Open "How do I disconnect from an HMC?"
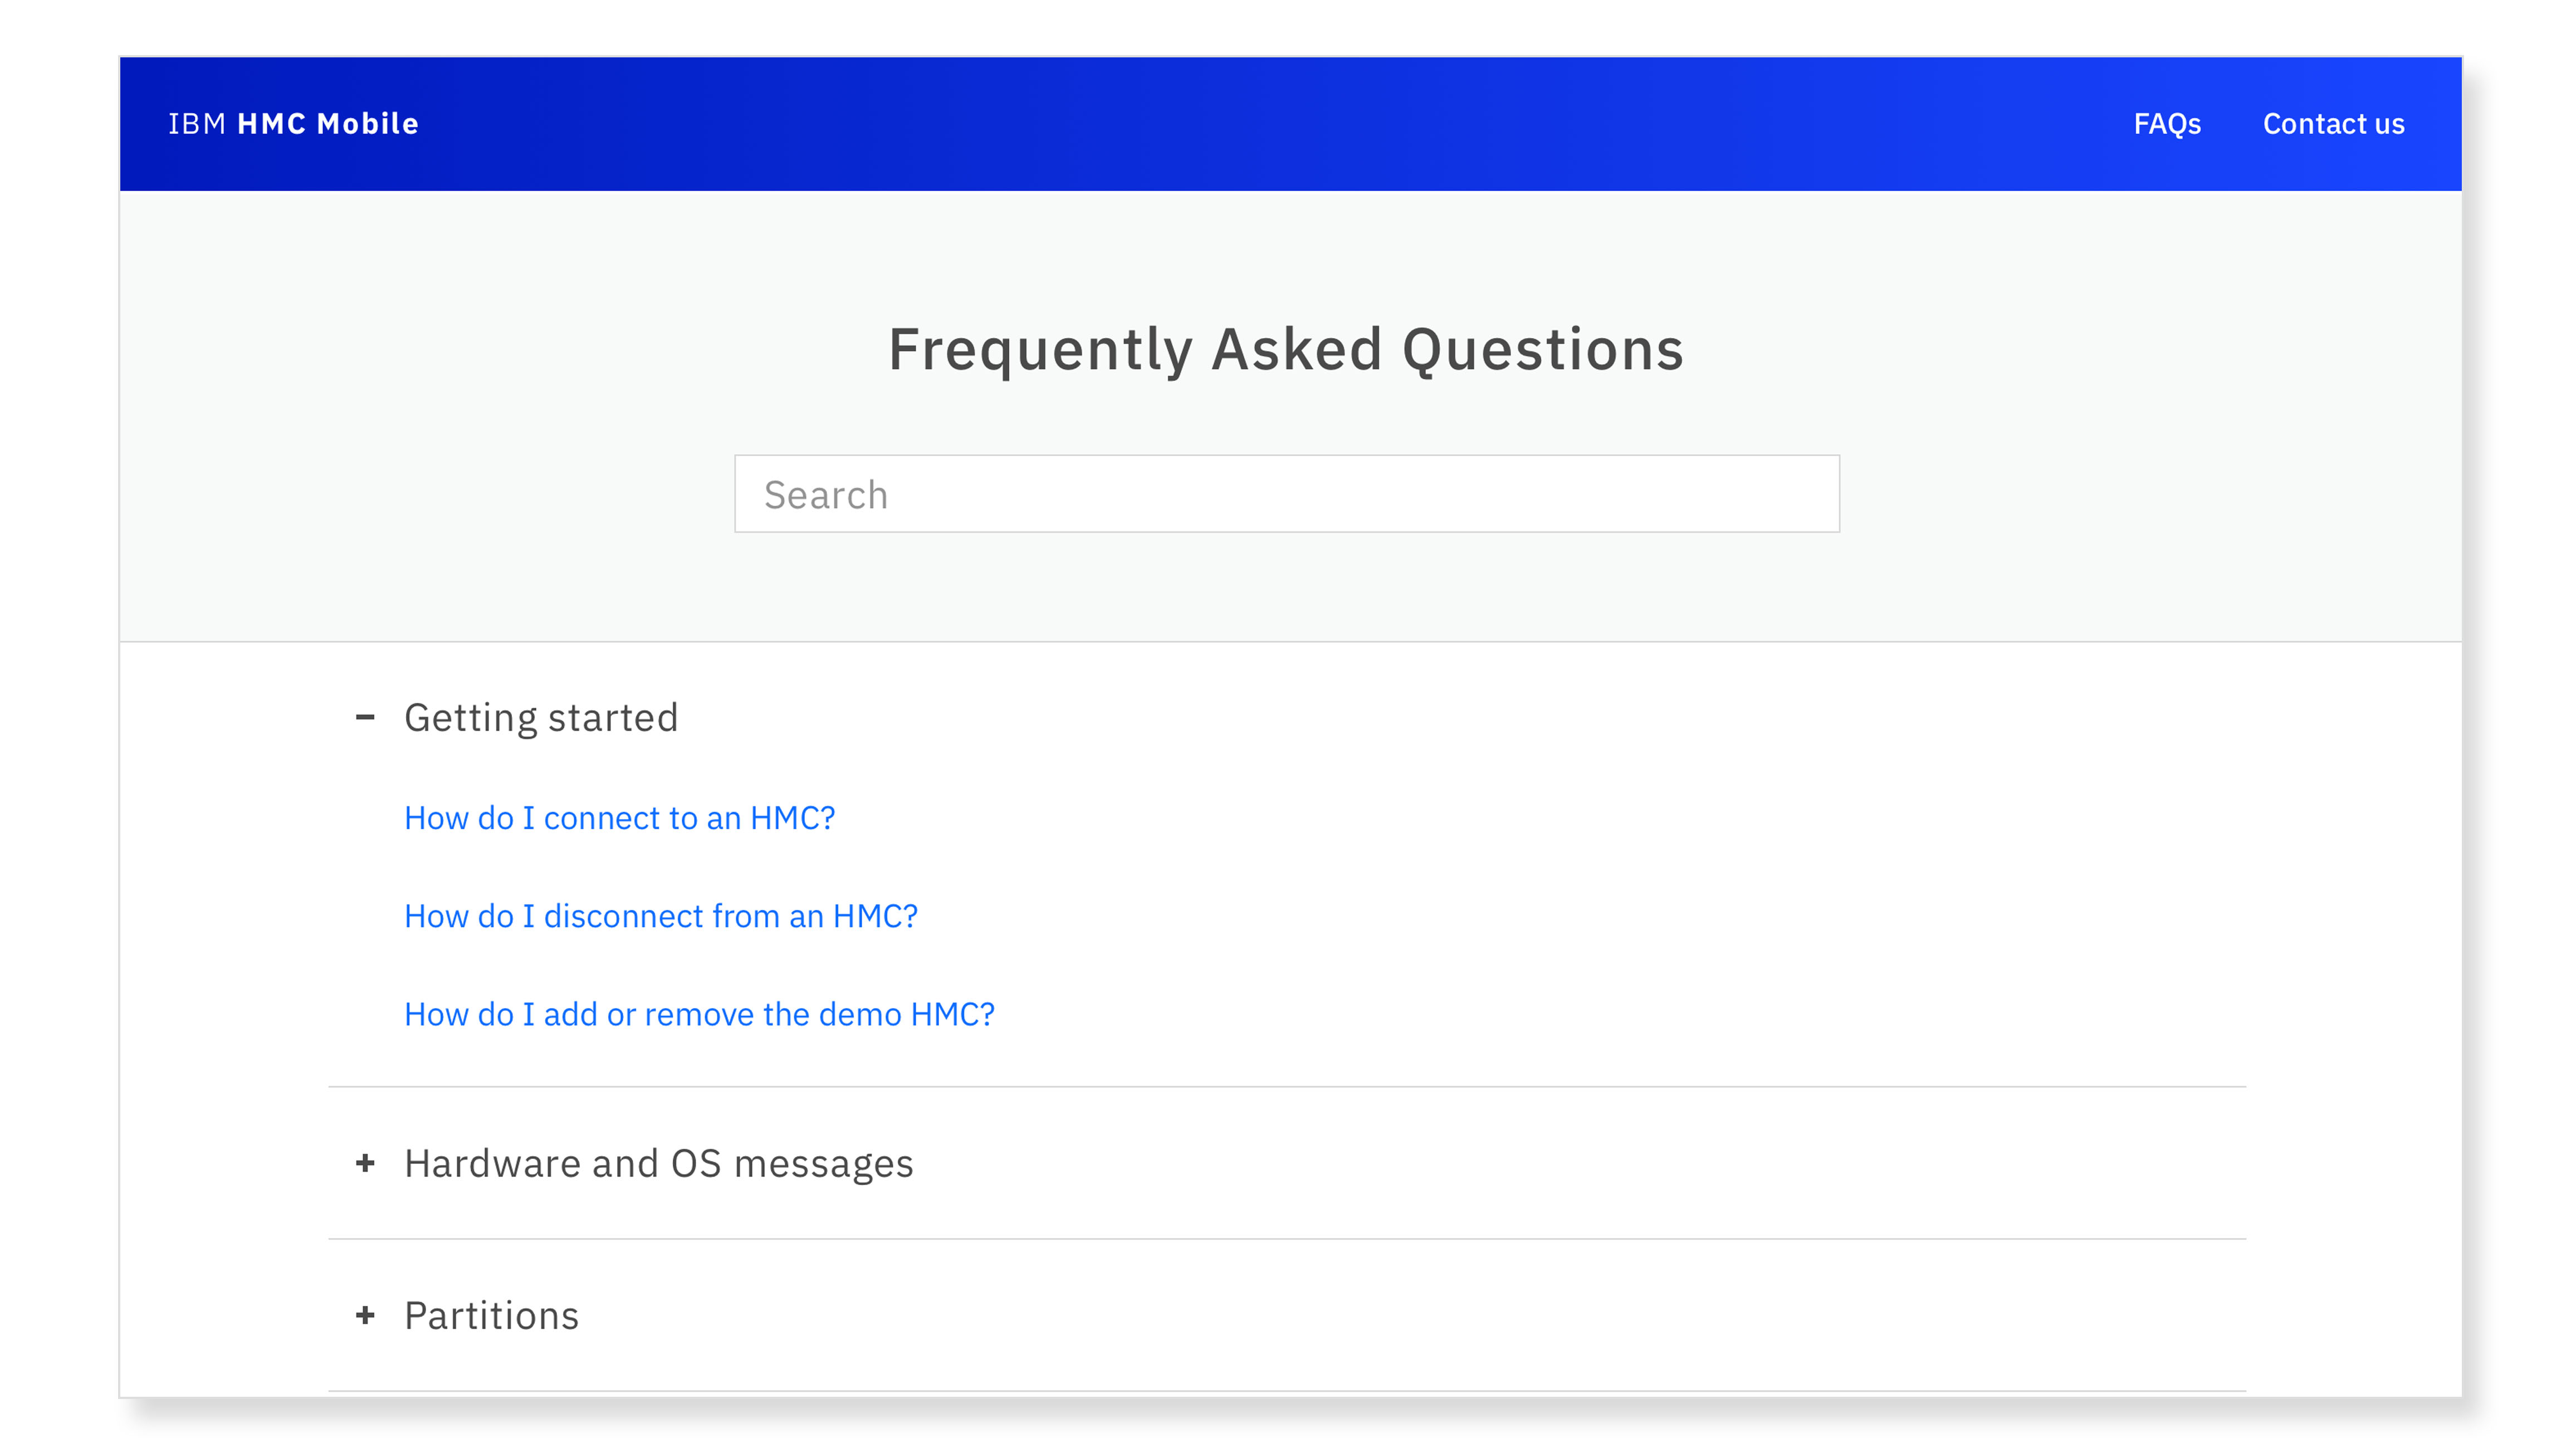 coord(660,916)
